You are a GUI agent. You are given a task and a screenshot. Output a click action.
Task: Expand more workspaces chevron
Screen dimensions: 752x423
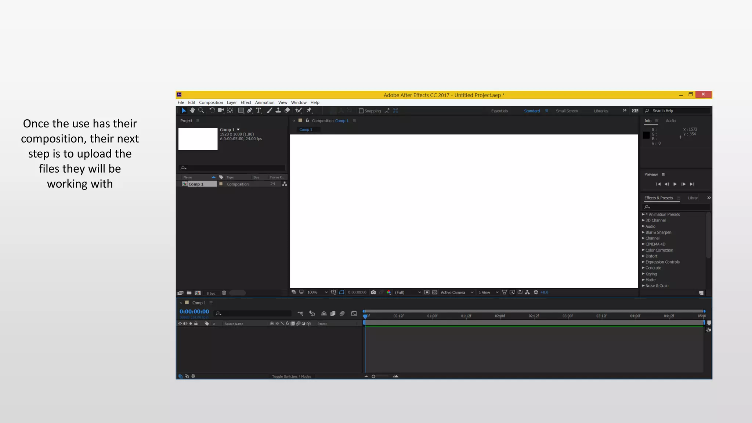625,111
